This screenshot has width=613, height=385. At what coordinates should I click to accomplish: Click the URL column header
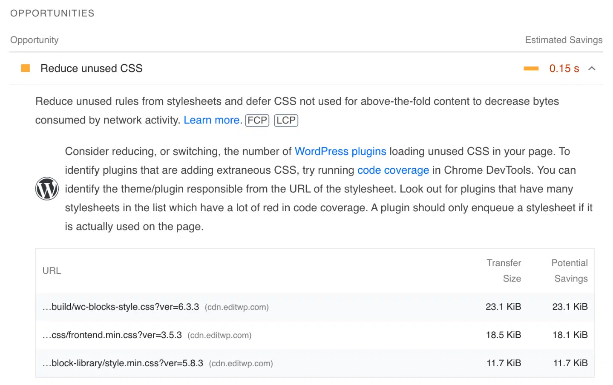pos(52,271)
